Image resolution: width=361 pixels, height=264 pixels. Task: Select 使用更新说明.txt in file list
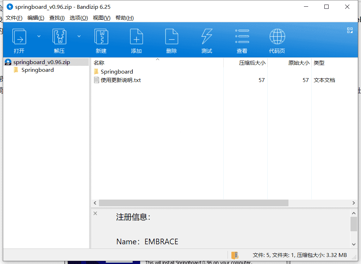point(121,80)
